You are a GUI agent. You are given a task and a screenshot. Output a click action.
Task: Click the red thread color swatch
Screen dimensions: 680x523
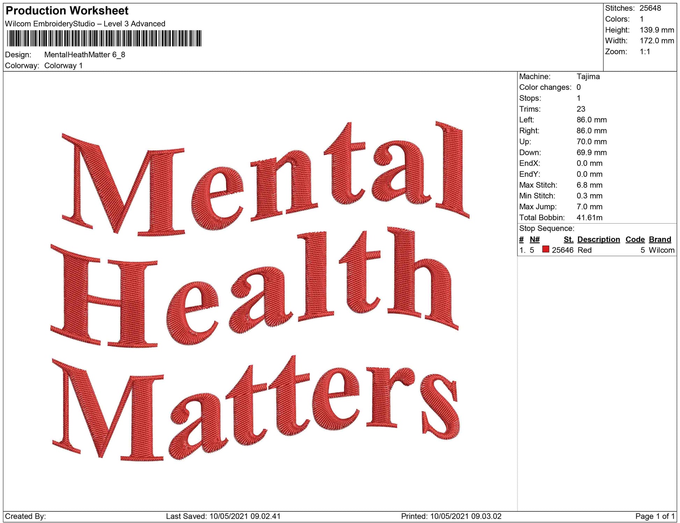click(545, 249)
